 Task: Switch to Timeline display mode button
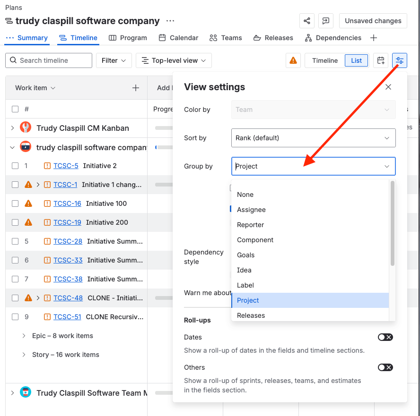click(x=325, y=60)
